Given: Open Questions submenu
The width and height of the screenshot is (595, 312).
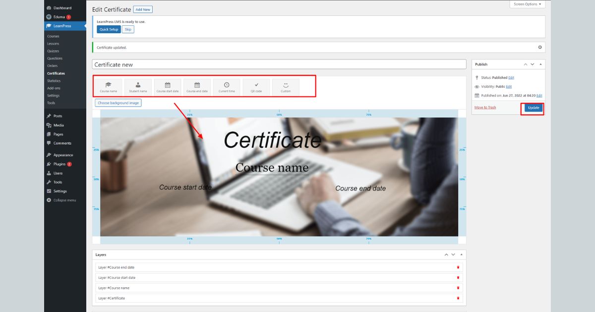Looking at the screenshot, I should (x=55, y=58).
